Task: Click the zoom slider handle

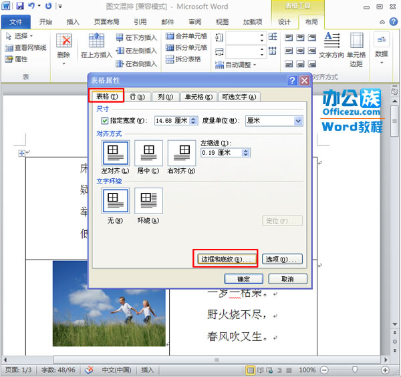Action: click(x=355, y=370)
